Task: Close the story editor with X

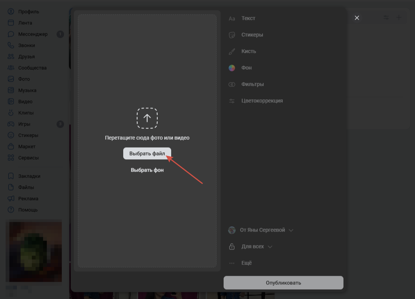Action: tap(357, 18)
